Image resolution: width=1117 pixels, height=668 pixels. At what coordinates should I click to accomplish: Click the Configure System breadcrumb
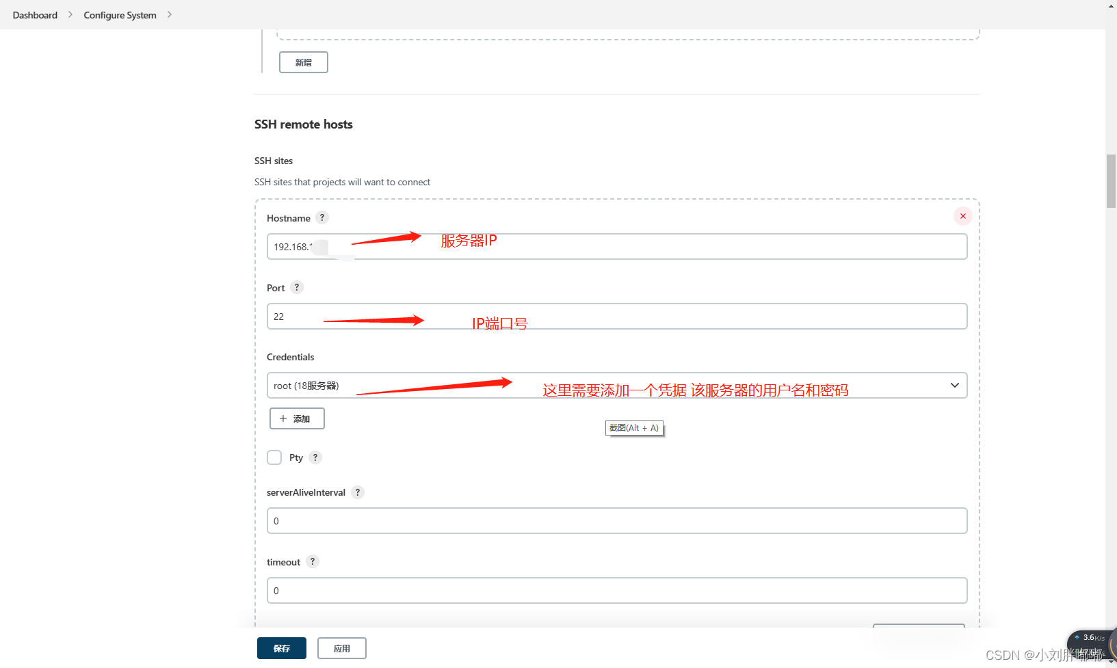(x=119, y=14)
